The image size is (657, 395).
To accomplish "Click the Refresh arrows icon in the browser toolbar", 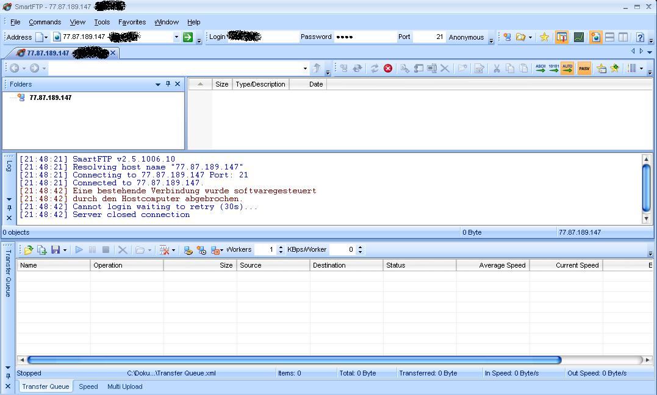I will [x=375, y=68].
